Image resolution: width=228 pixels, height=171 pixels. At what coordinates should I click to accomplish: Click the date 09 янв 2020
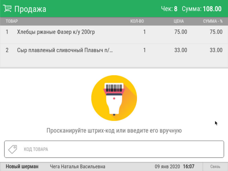coord(167,166)
